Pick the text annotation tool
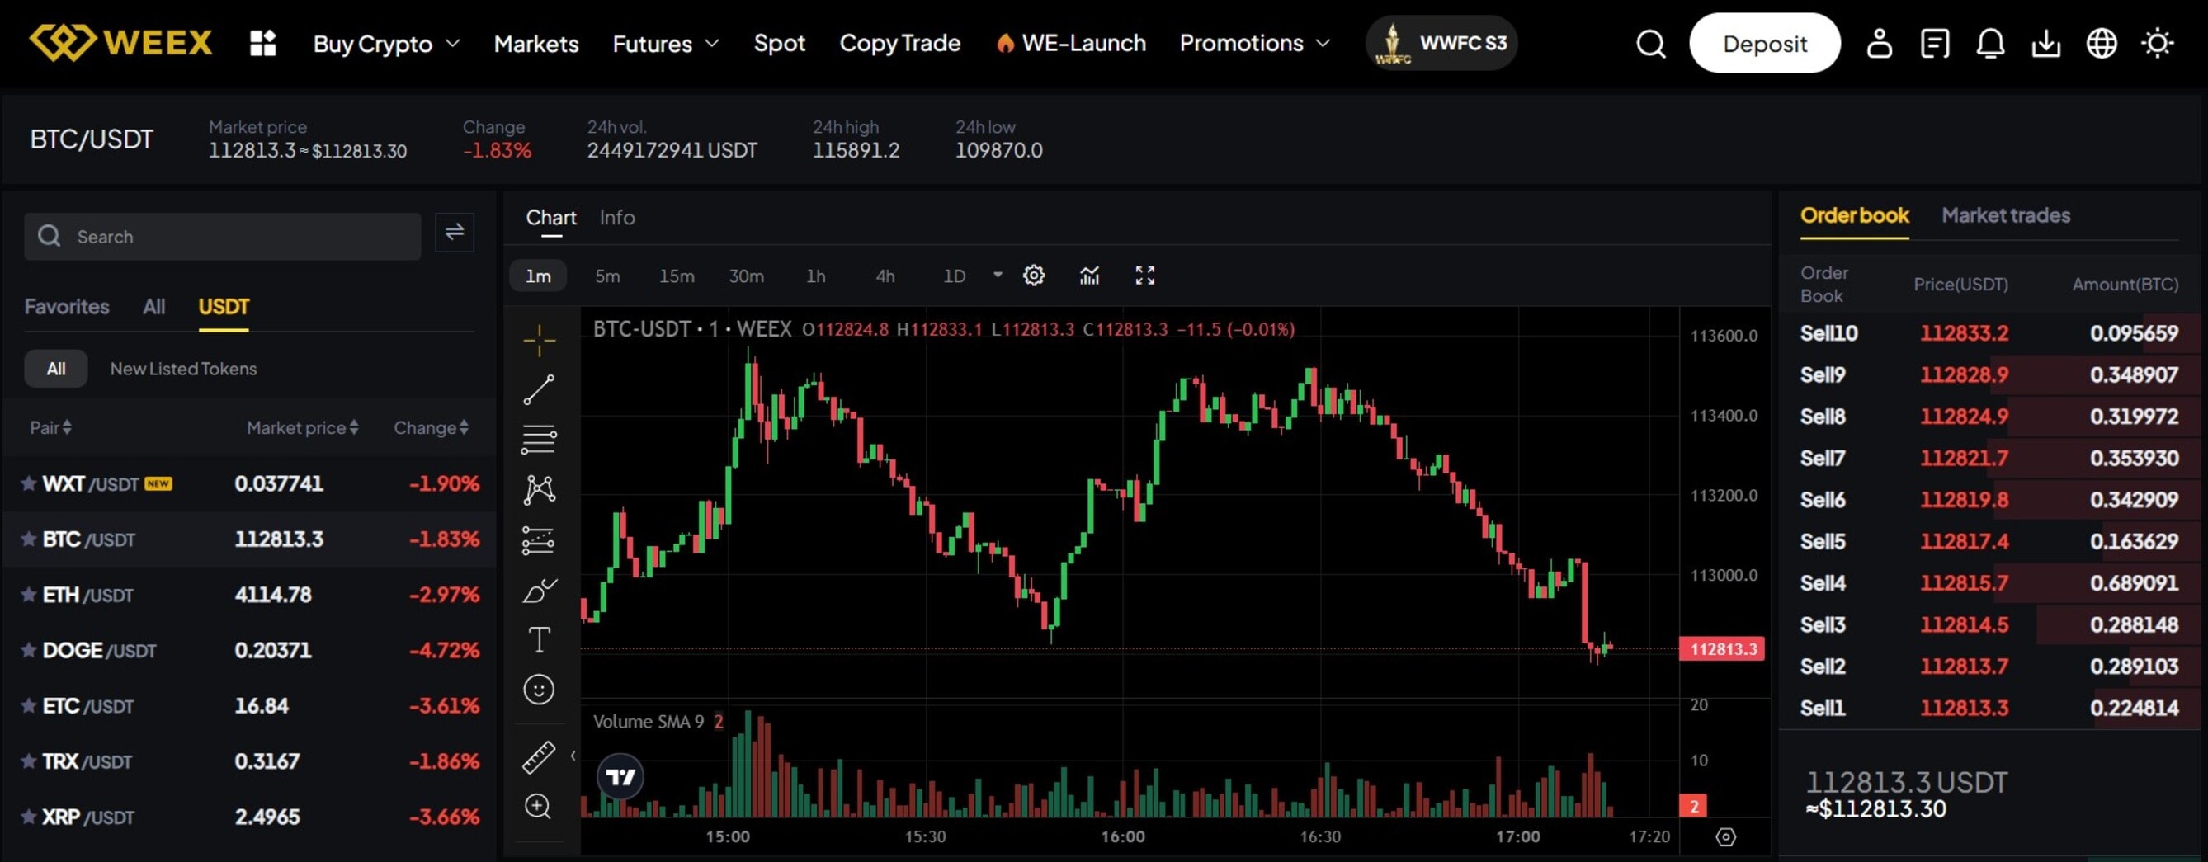Screen dimensions: 2208x862 pos(539,639)
